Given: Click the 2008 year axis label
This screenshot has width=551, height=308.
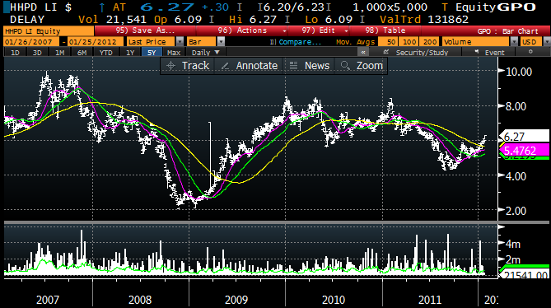Looking at the screenshot, I should 140,300.
